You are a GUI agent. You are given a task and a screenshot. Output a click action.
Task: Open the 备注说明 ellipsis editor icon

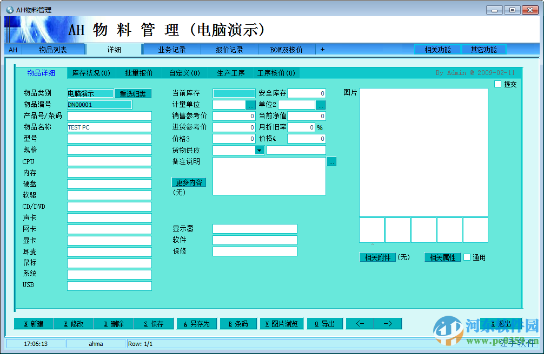pos(331,161)
